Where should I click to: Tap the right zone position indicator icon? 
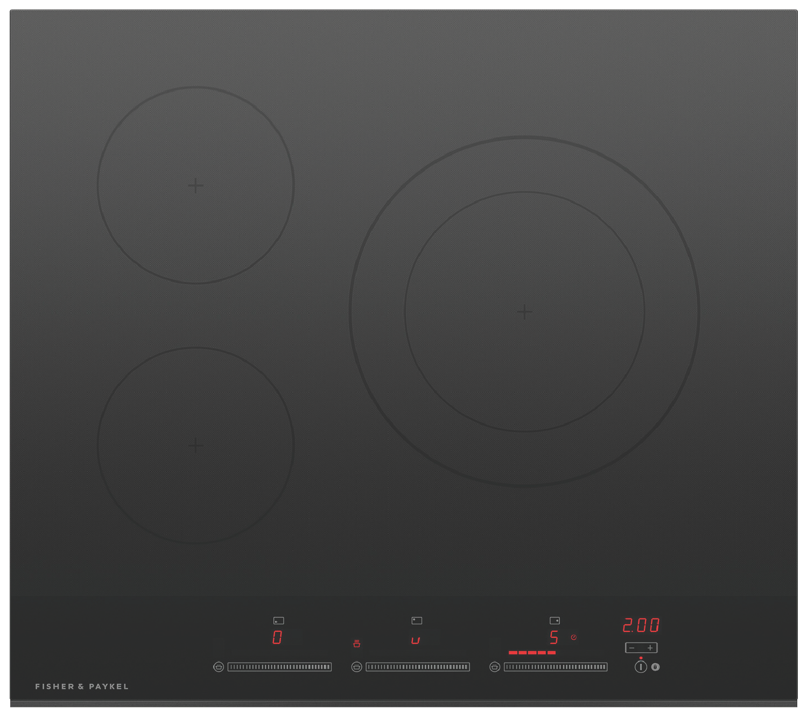[x=555, y=621]
